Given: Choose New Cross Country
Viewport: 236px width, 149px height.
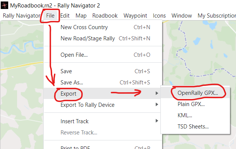Looking at the screenshot, I should coord(103,27).
